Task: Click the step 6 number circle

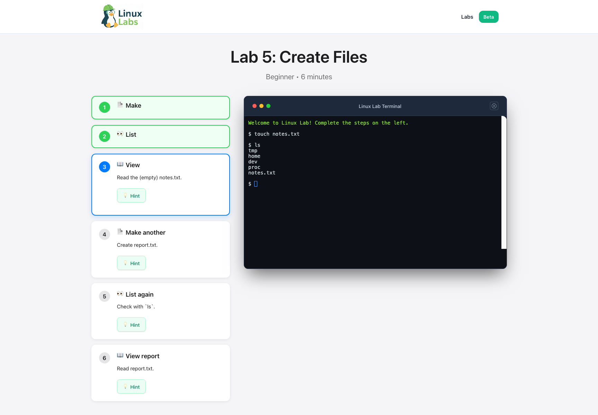Action: pyautogui.click(x=105, y=358)
